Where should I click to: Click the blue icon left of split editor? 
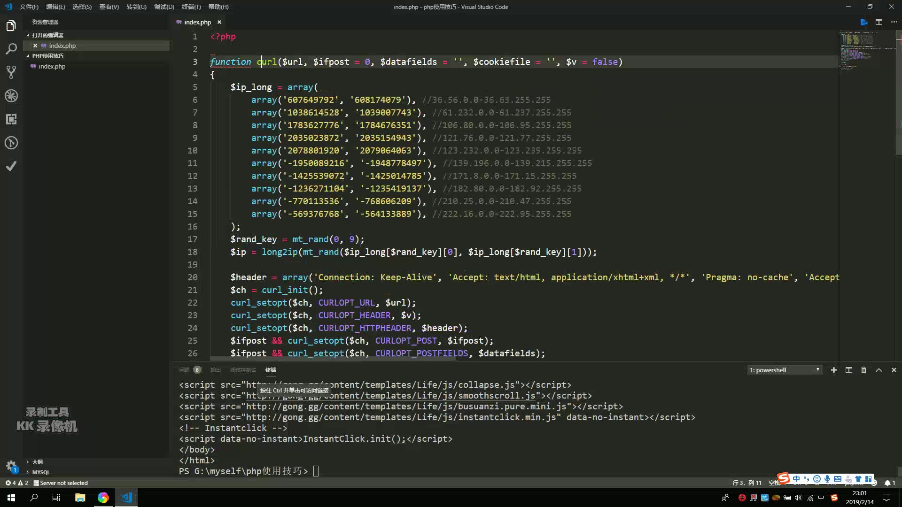click(863, 22)
